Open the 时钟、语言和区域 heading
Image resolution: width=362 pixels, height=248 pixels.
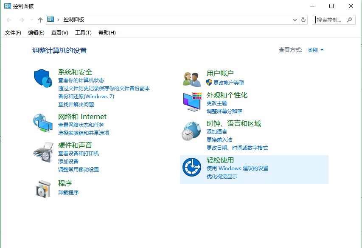[234, 123]
